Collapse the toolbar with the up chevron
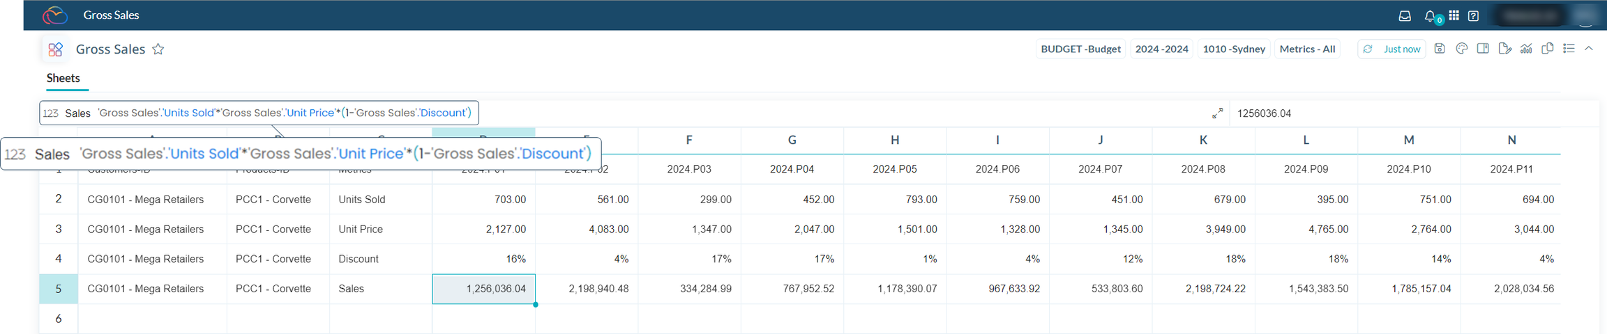Image resolution: width=1607 pixels, height=334 pixels. (x=1589, y=49)
